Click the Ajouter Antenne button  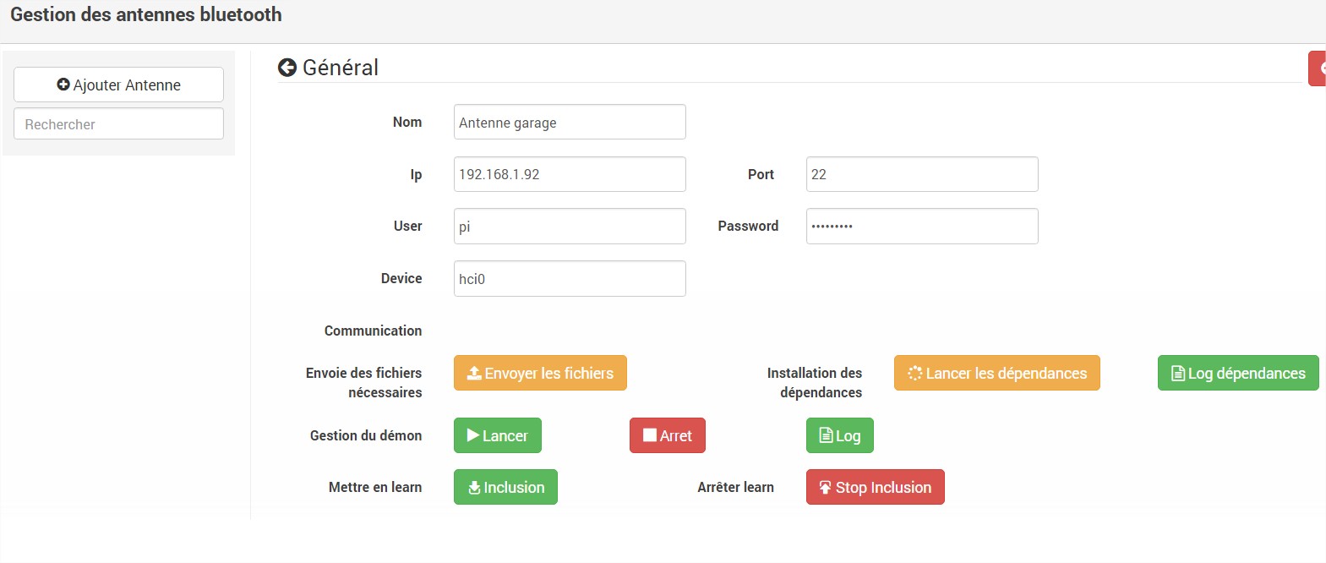tap(118, 85)
